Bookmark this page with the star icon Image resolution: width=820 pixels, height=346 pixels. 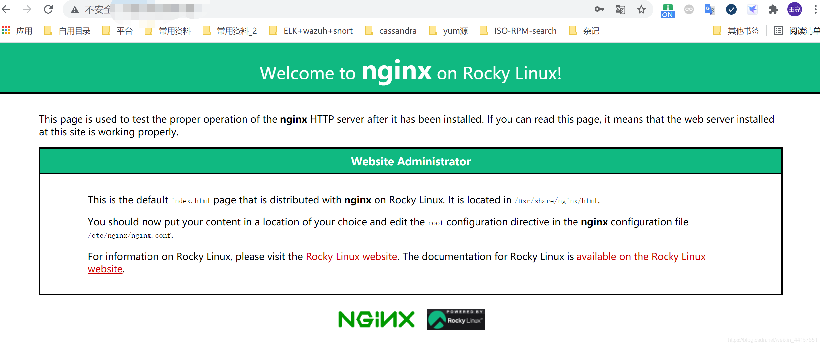pos(641,9)
